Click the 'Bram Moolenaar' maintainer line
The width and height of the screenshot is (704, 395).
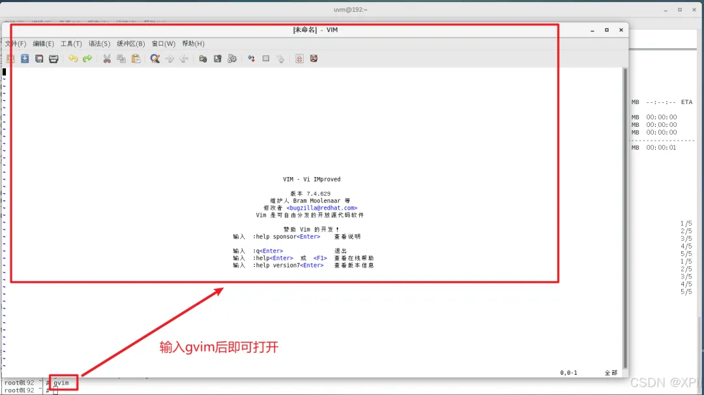coord(310,201)
